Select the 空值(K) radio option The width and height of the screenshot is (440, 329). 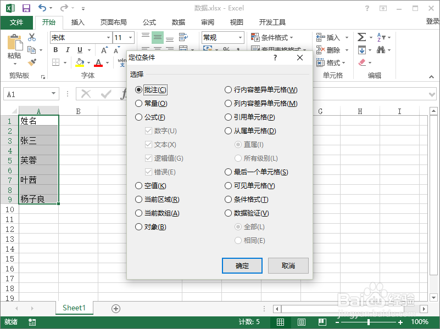coord(138,185)
